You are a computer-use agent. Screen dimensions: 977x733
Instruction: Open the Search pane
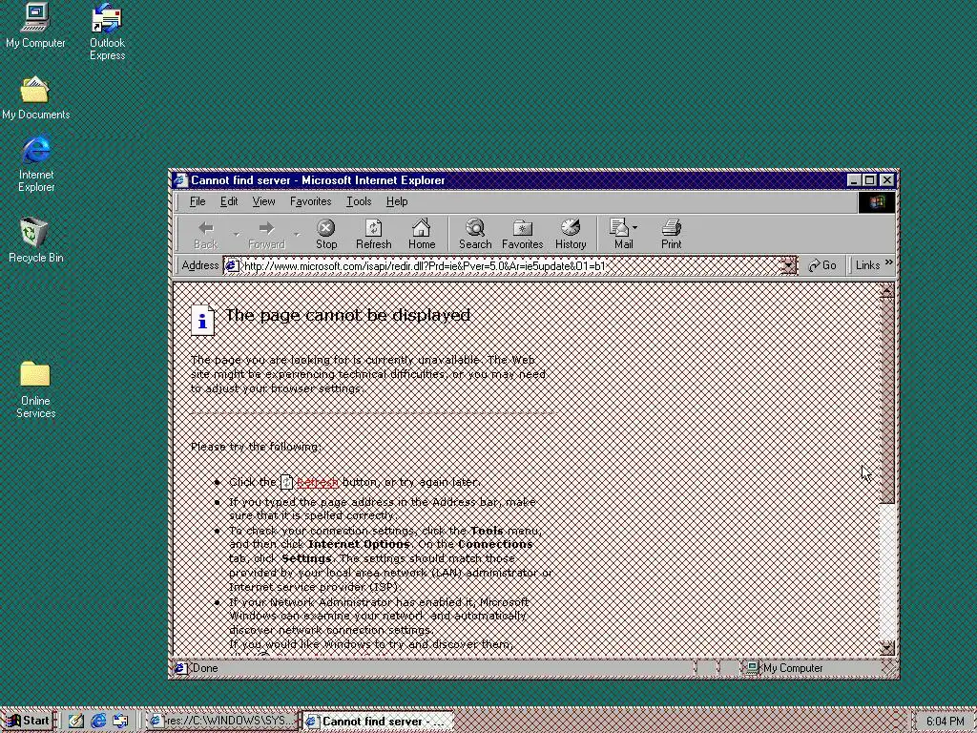coord(475,235)
